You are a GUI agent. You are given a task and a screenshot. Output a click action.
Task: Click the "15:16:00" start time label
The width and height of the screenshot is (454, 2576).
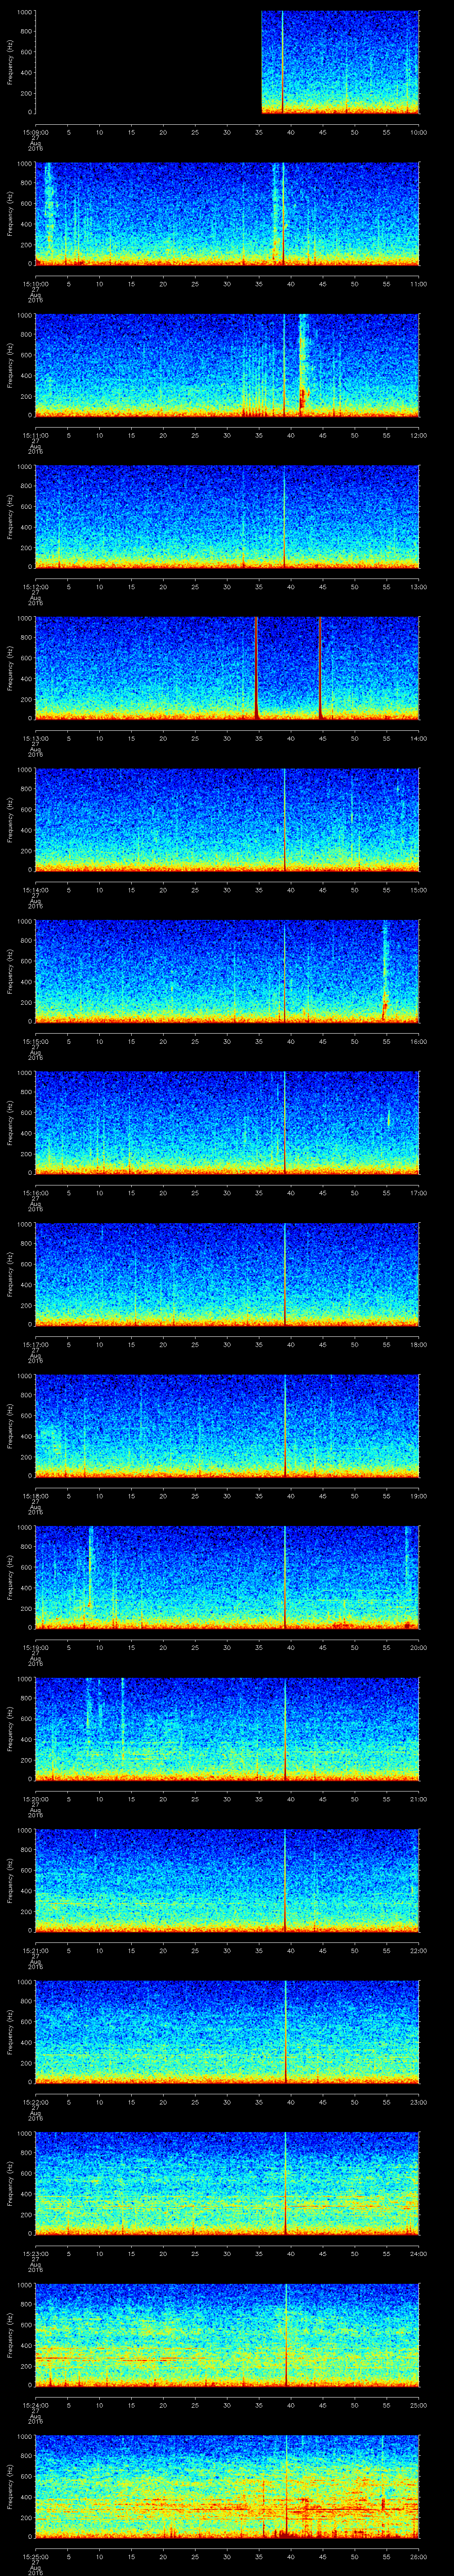[x=36, y=1193]
